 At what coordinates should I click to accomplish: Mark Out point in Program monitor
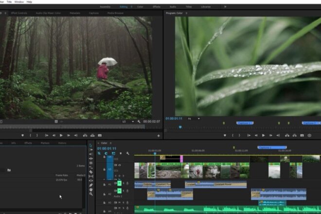pos(239,135)
